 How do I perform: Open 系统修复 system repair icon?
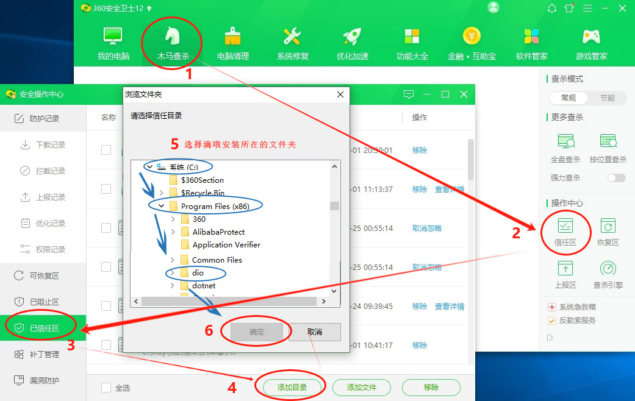point(293,38)
